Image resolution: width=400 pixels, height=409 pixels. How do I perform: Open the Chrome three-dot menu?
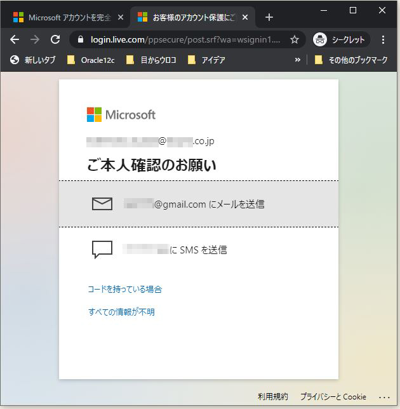(x=383, y=39)
